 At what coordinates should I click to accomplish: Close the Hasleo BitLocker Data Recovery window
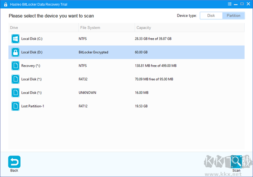point(248,4)
